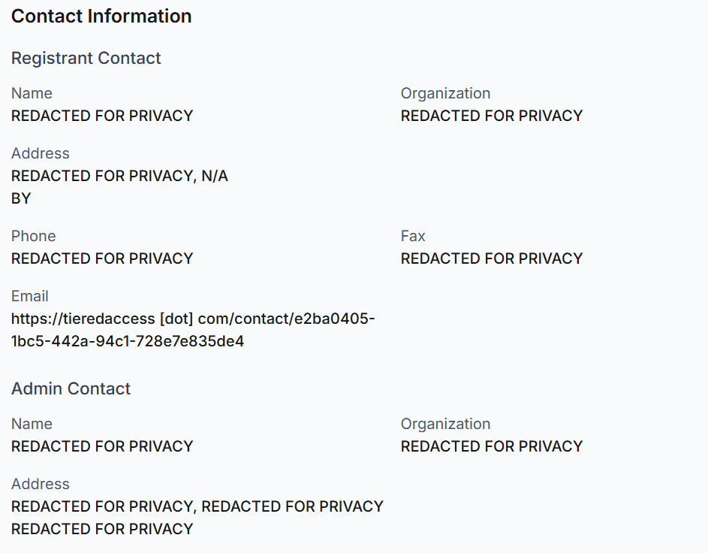Select the Registrant Contact section title
The image size is (708, 553).
click(86, 58)
